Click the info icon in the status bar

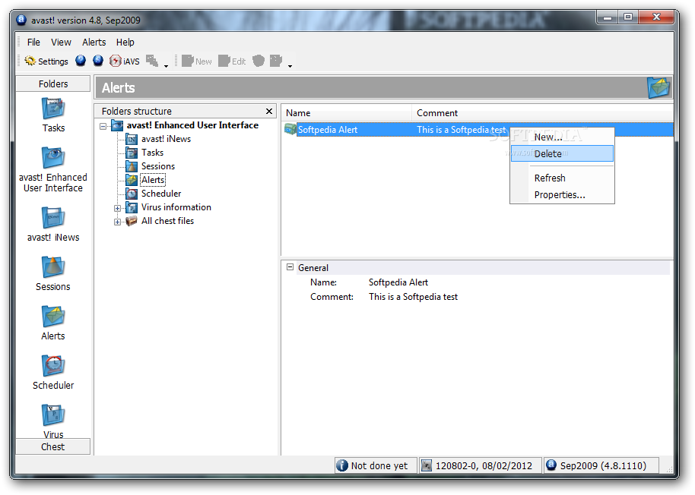[342, 465]
